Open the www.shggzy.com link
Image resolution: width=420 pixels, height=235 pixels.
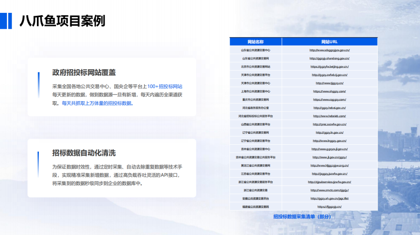pos(329,91)
